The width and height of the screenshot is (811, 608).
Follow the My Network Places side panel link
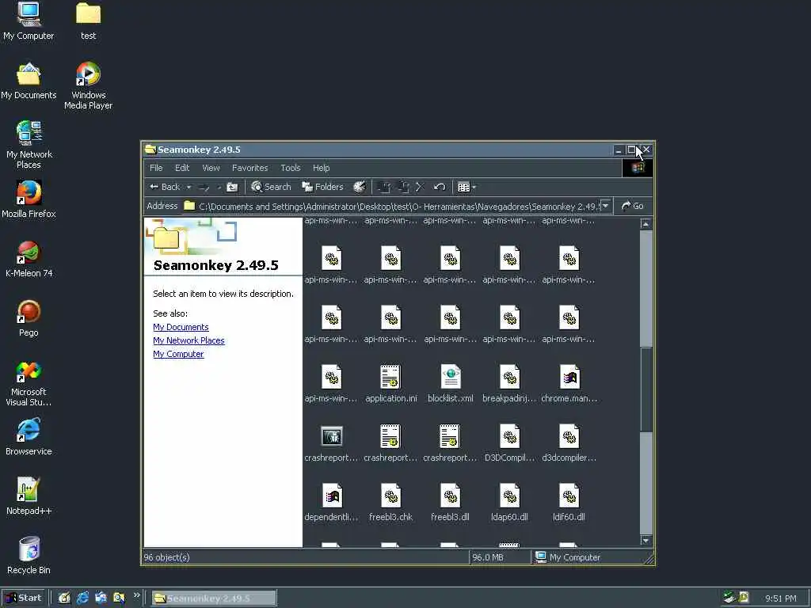click(x=188, y=340)
